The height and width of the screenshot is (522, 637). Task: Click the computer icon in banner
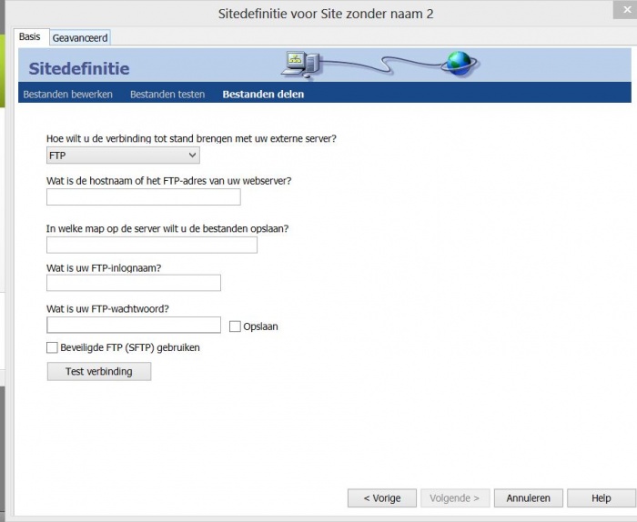pos(300,65)
